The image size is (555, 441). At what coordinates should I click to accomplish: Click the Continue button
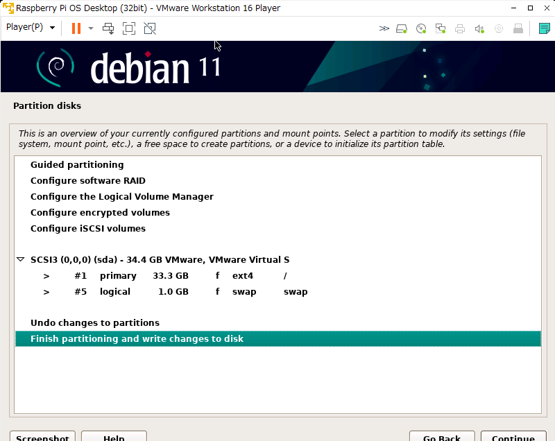(513, 436)
